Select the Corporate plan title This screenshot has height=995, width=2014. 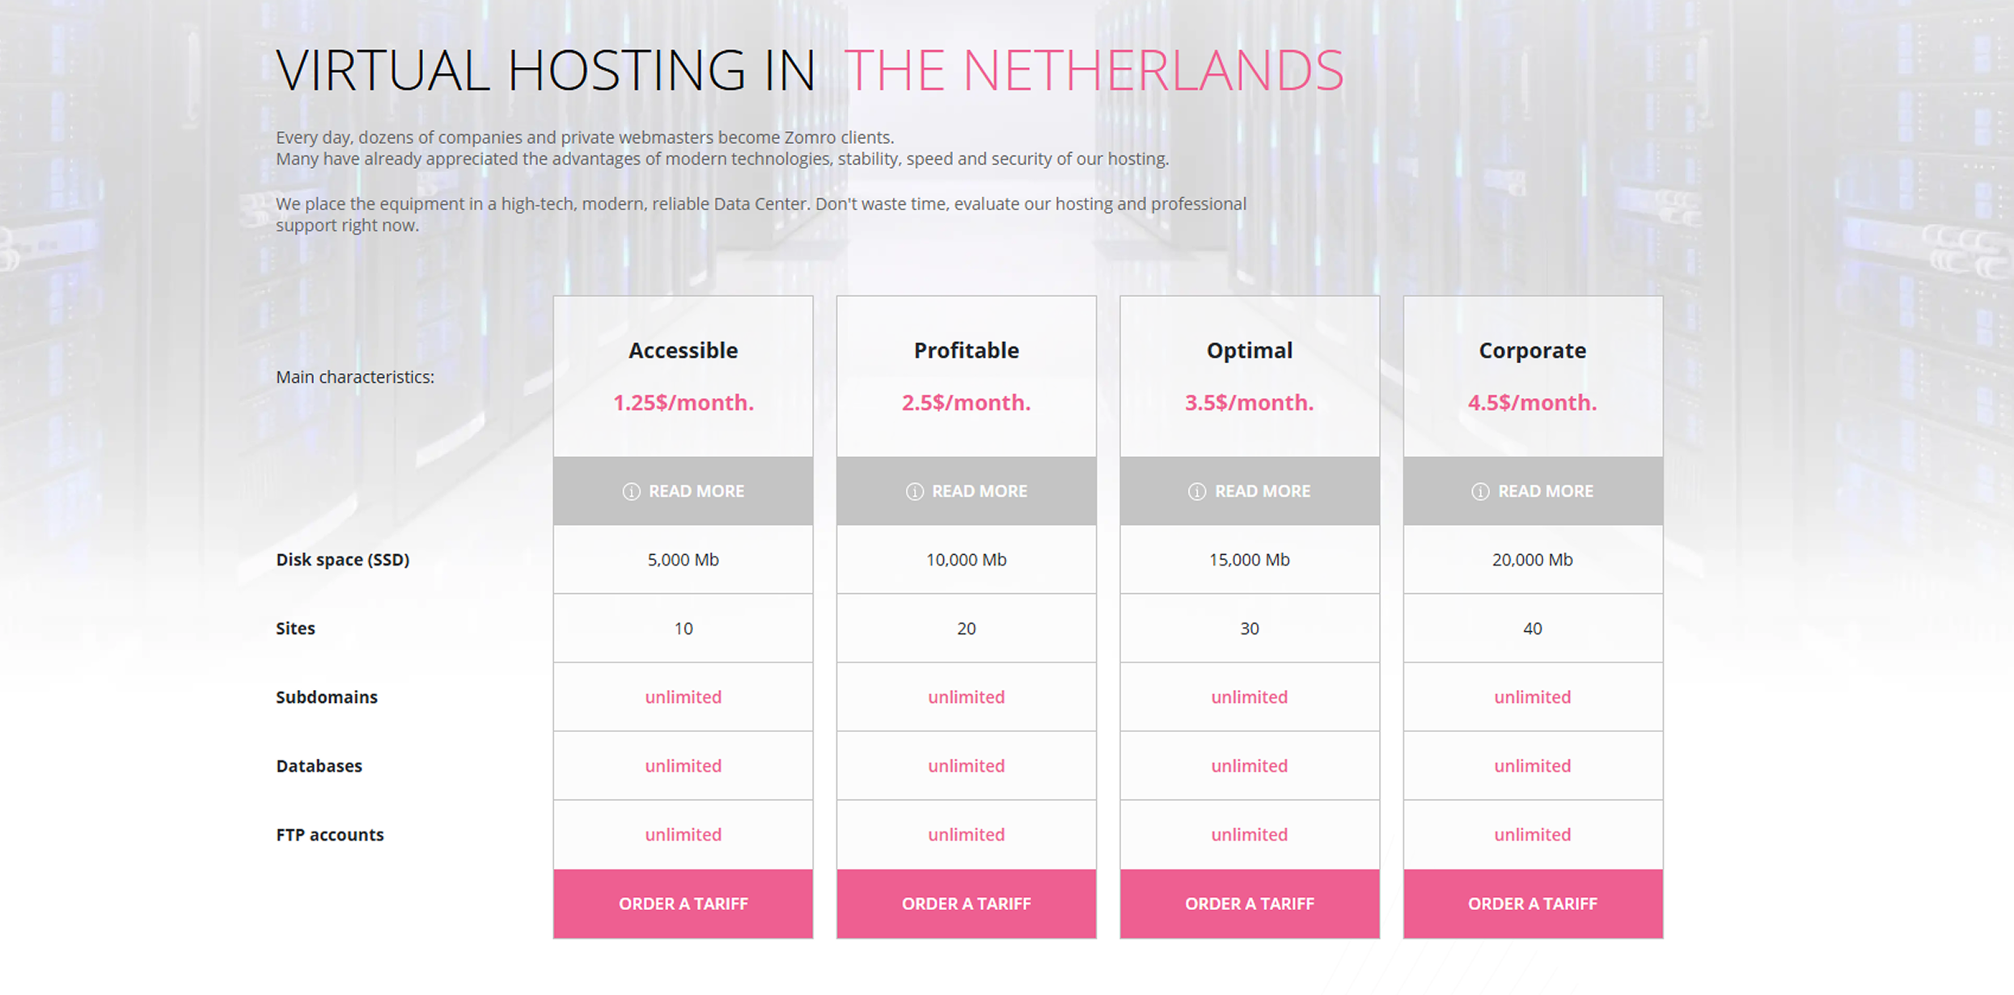tap(1533, 350)
